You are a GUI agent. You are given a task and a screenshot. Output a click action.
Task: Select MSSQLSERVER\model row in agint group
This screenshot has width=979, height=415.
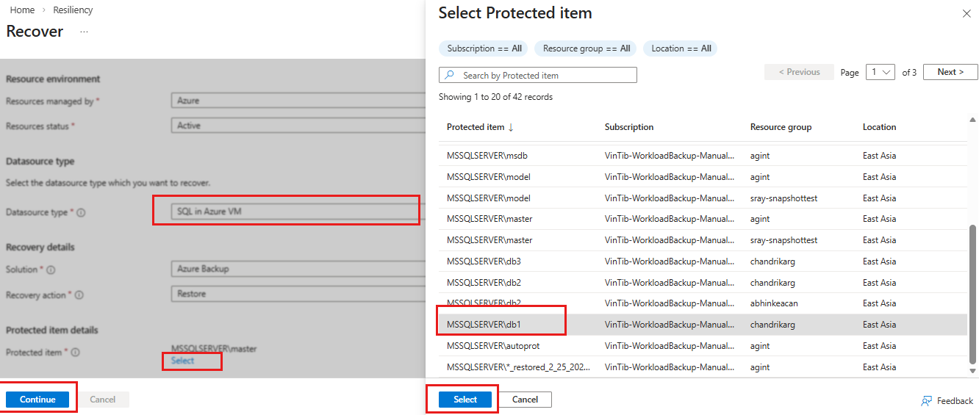point(703,177)
